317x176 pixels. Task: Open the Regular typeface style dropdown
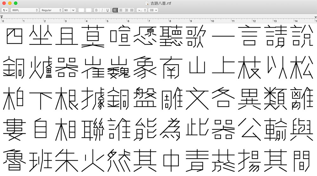[51, 10]
